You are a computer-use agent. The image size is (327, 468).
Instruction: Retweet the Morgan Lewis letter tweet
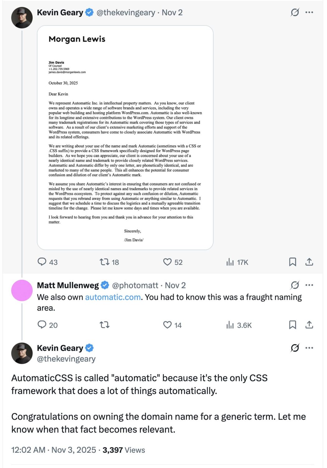(x=104, y=262)
